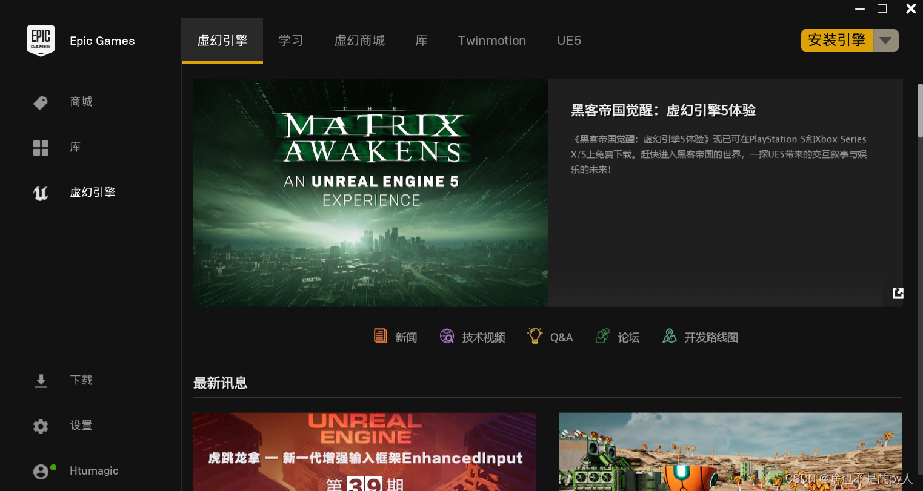Click the vertical scrollbar thumb
Screen dimensions: 923x491
pyautogui.click(x=919, y=110)
